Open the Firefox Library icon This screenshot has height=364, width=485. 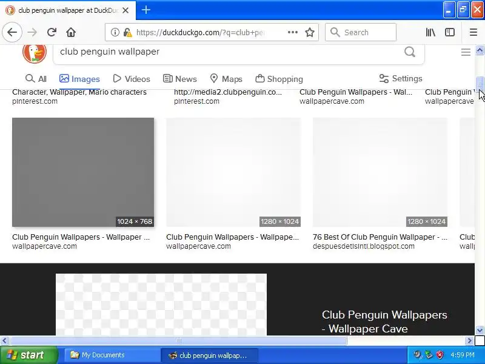430,32
